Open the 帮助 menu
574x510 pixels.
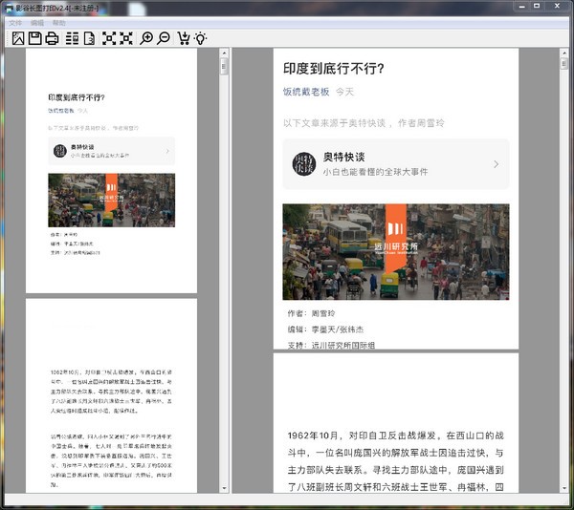[x=59, y=22]
